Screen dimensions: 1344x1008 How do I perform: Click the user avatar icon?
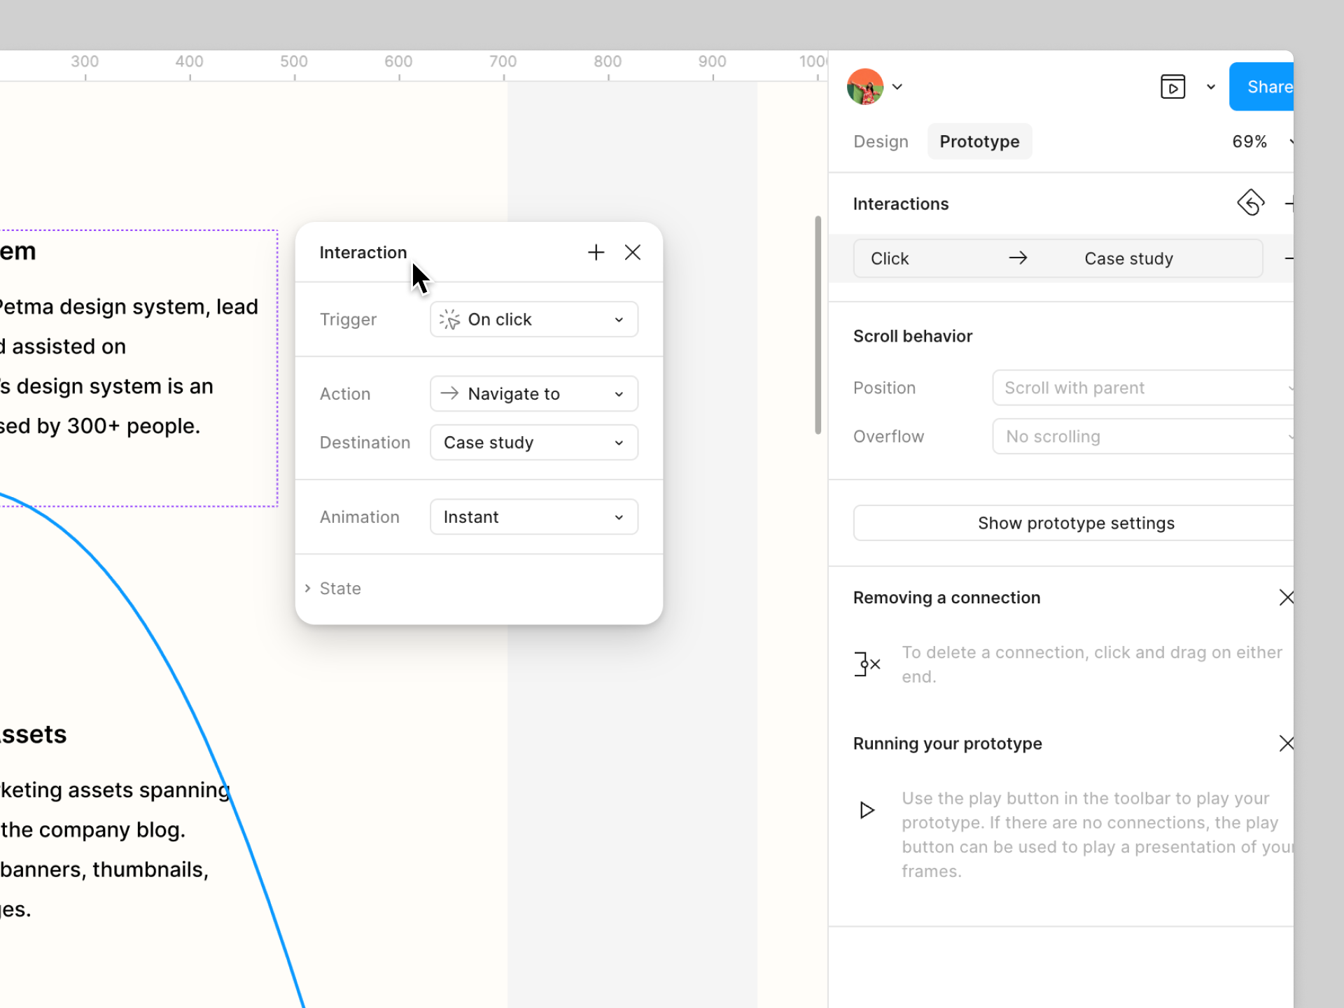click(865, 87)
